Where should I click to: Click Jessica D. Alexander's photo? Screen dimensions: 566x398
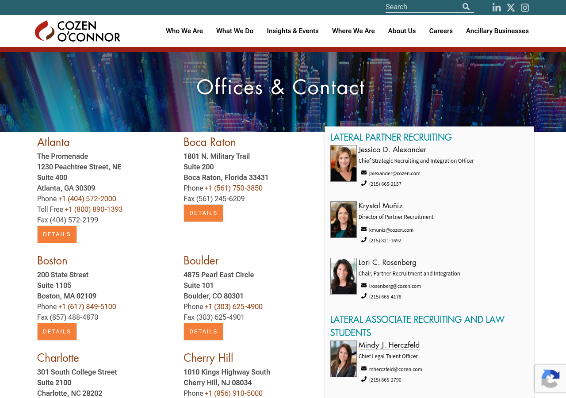coord(344,163)
